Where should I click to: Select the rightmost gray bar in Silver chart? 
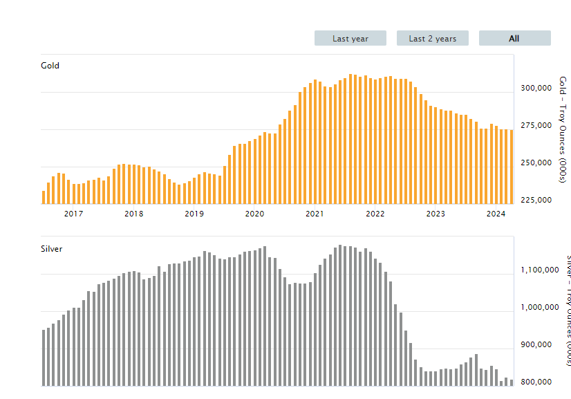click(x=512, y=382)
